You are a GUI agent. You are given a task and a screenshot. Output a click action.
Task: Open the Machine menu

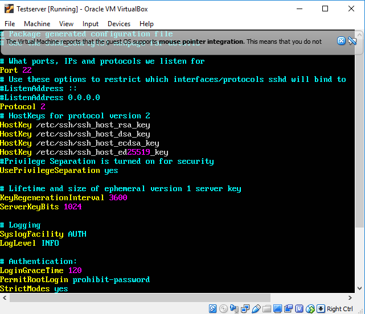pyautogui.click(x=37, y=24)
